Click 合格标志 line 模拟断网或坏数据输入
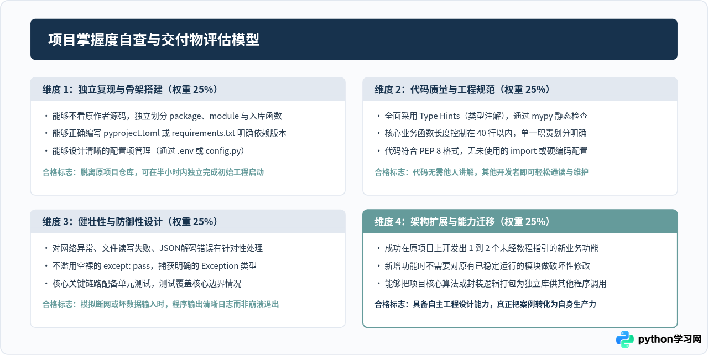The height and width of the screenshot is (355, 708). pos(160,304)
